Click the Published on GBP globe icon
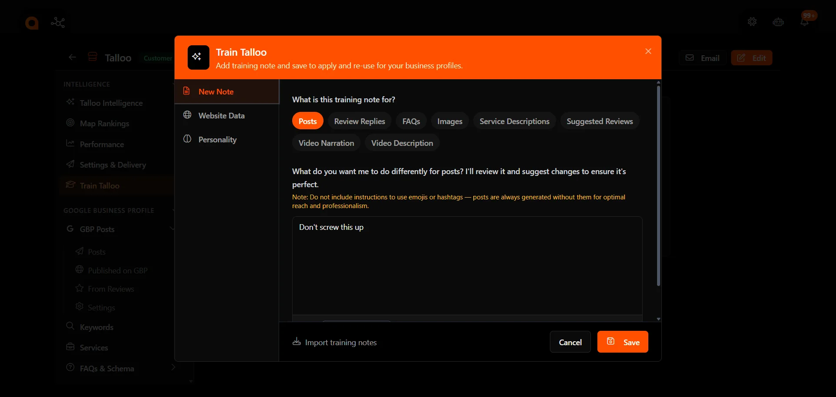836x397 pixels. [79, 269]
